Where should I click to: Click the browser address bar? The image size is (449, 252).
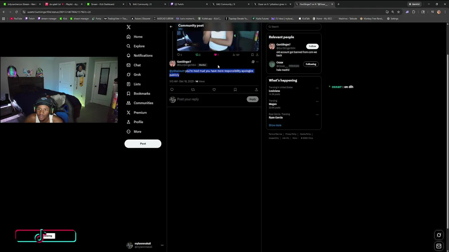(203, 12)
